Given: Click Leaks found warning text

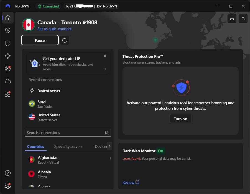Looking at the screenshot, I should [x=132, y=159].
